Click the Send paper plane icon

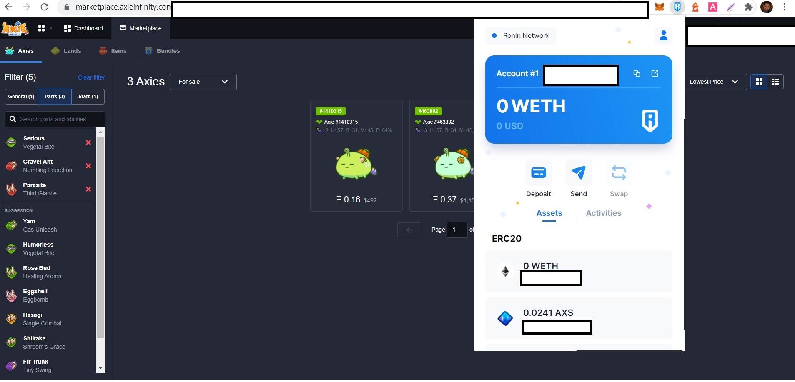coord(579,172)
